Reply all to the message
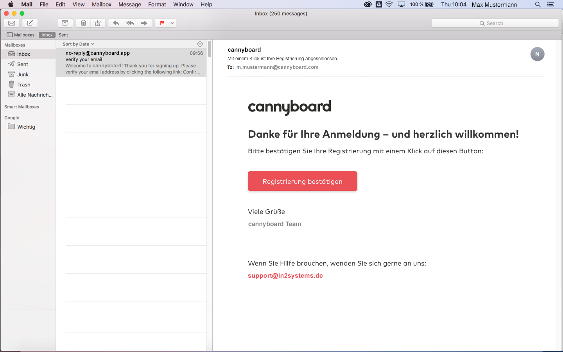Screen dimensions: 563x352 pos(130,23)
